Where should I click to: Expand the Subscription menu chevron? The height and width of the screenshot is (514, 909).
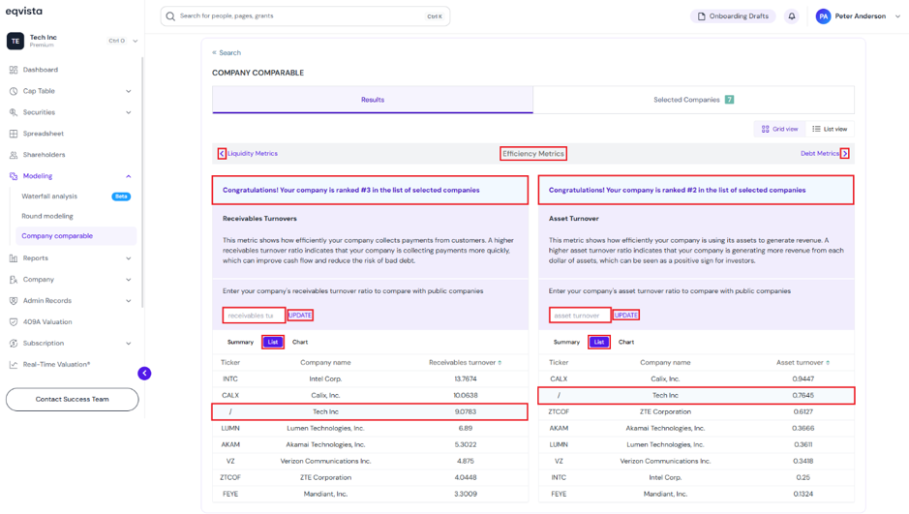[x=128, y=343]
